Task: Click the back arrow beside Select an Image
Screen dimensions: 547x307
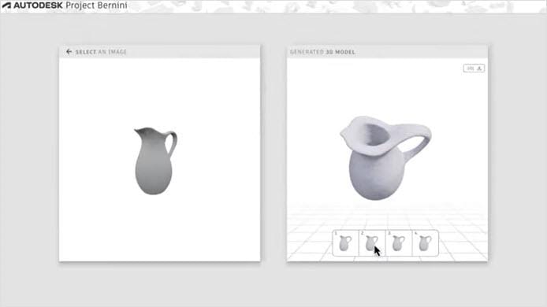Action: point(69,52)
